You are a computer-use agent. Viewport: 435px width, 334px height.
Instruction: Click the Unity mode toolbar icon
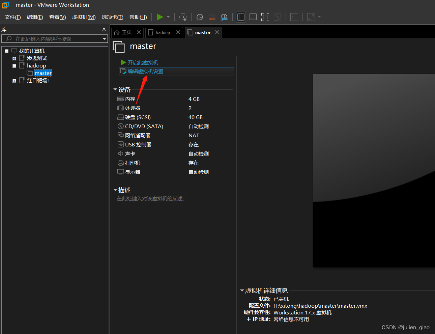pos(277,17)
